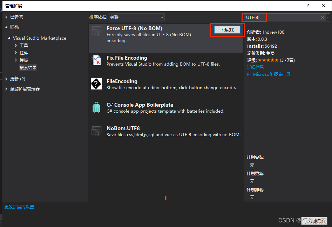Expand the 漫游扩展管理器 category

[6, 89]
